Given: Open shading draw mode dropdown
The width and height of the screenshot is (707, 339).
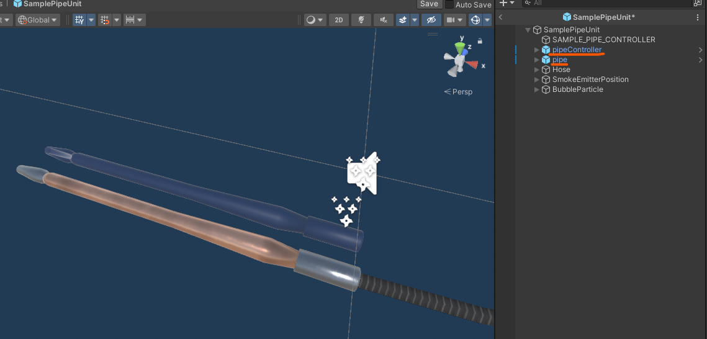Looking at the screenshot, I should (x=315, y=20).
